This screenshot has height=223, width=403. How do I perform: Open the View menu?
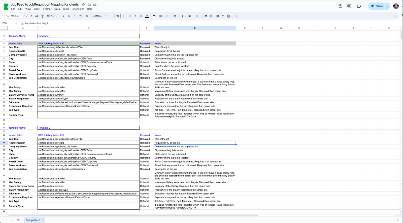tap(28, 9)
